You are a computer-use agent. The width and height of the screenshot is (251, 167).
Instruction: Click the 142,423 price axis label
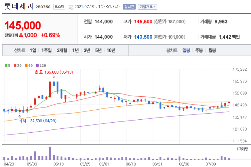pos(240,105)
